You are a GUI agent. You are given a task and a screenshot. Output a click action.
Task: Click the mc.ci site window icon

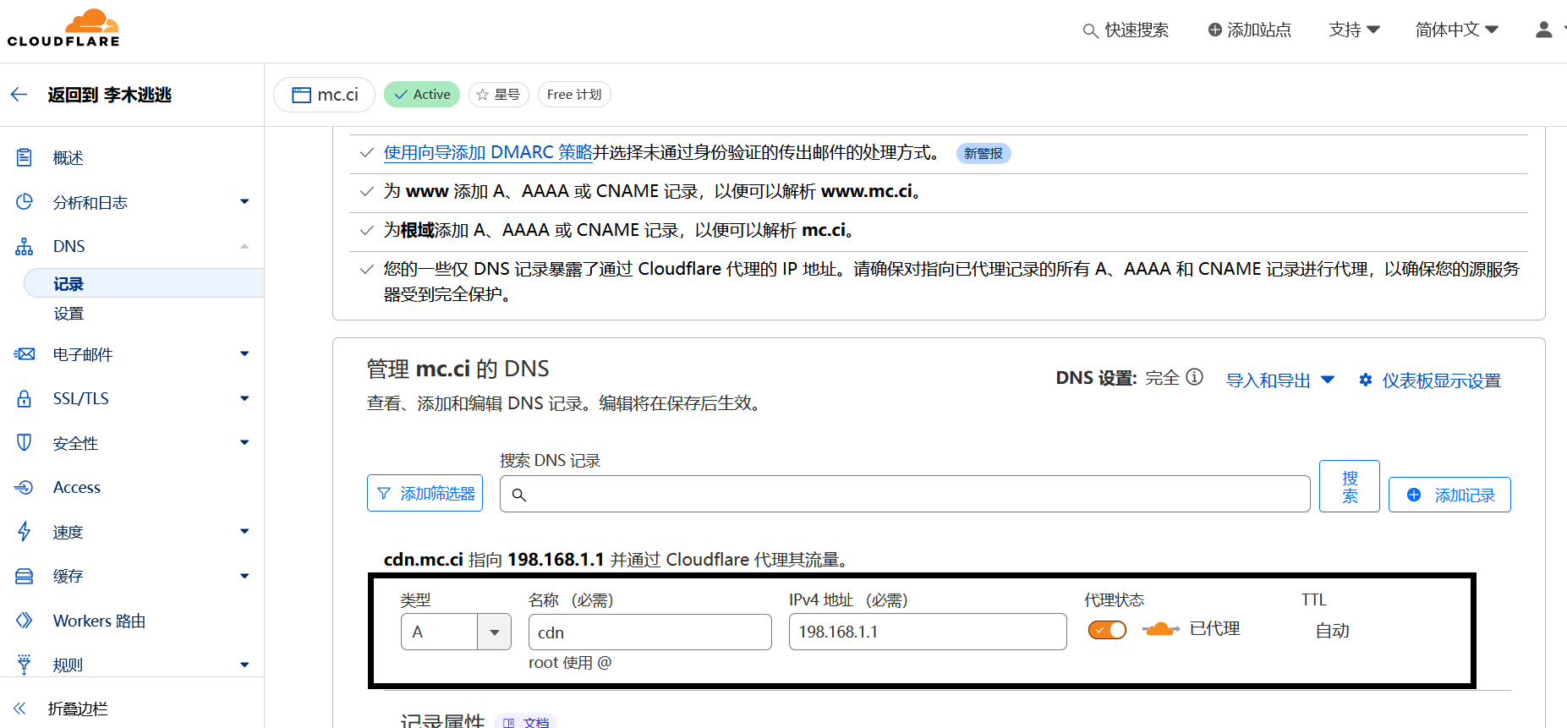(x=301, y=95)
